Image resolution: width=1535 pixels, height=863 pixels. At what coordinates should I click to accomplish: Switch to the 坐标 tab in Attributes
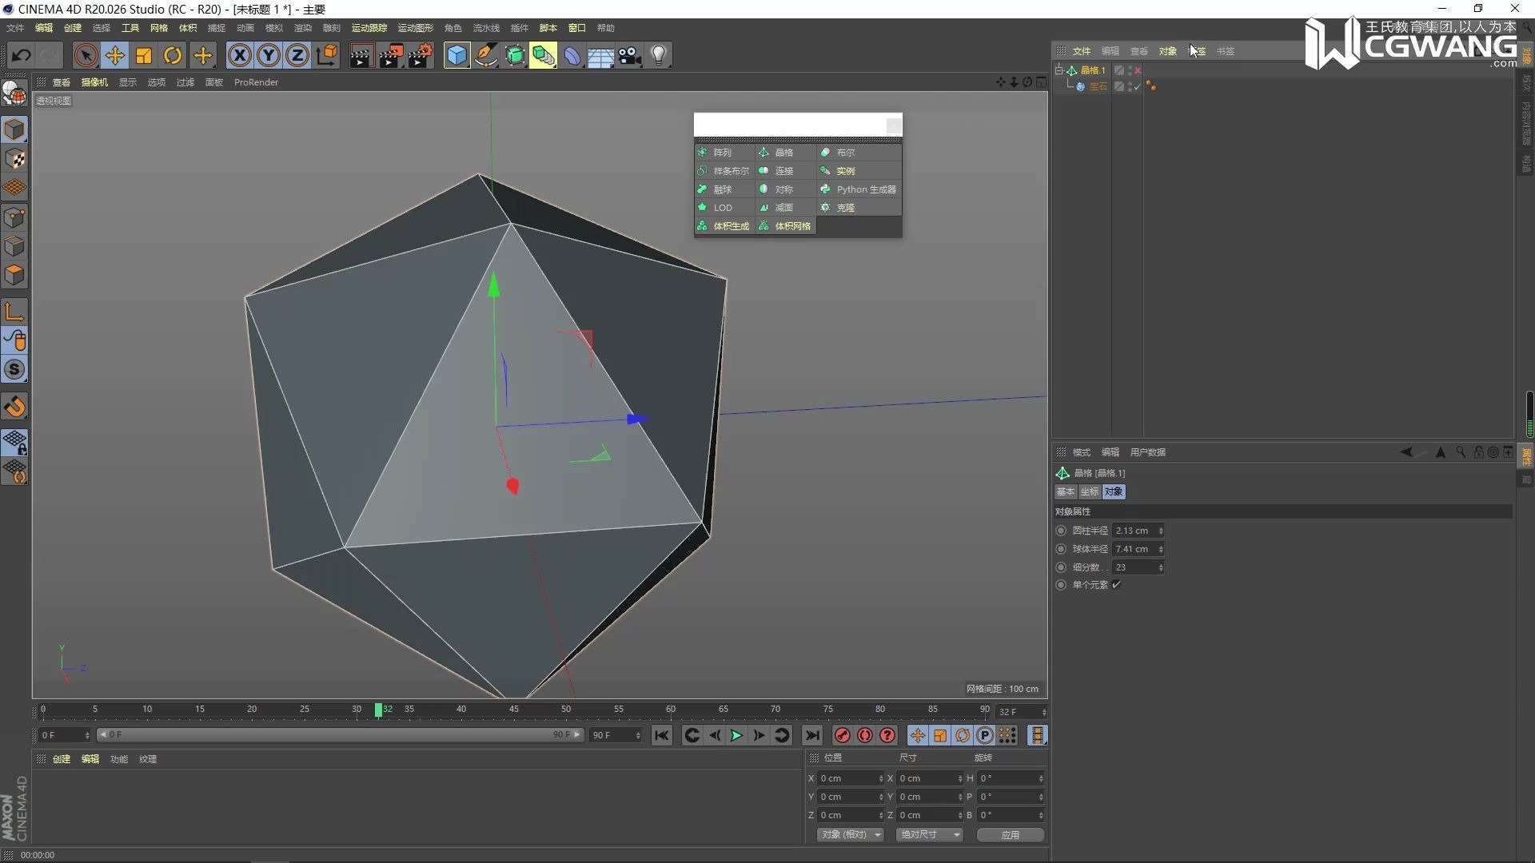click(x=1089, y=491)
